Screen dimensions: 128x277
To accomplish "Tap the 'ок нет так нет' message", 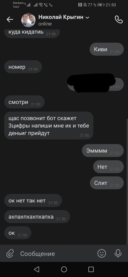I will [x=33, y=201].
